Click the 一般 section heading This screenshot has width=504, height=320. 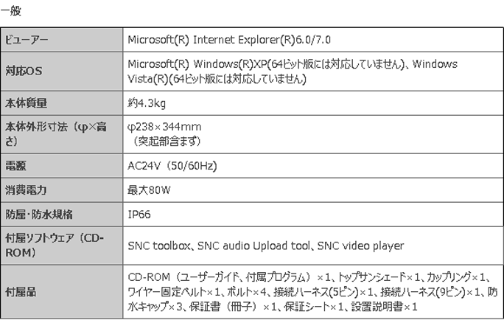[10, 11]
